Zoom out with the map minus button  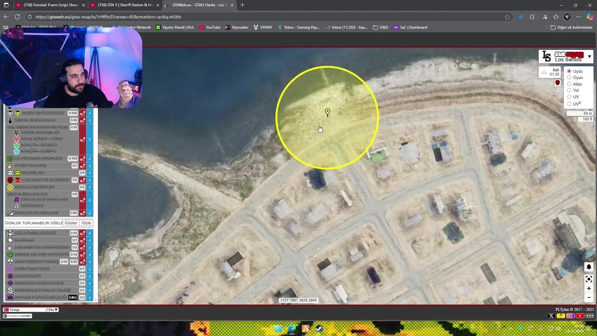coord(589,297)
